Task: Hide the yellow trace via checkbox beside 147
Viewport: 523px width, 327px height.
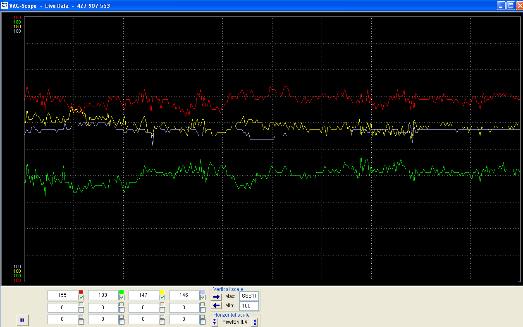Action: point(162,298)
